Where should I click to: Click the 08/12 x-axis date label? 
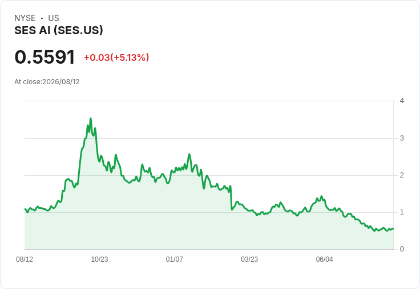pyautogui.click(x=25, y=259)
